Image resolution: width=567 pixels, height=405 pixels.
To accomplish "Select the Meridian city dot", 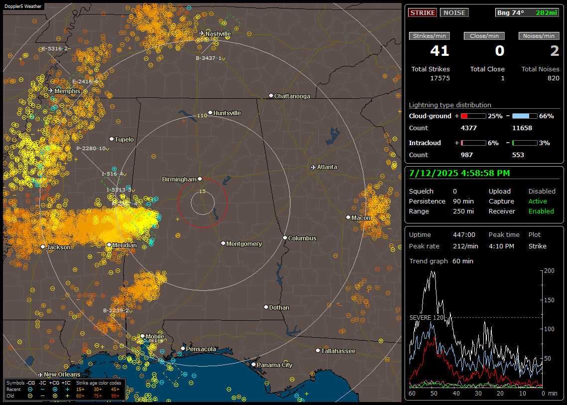I will coord(109,245).
